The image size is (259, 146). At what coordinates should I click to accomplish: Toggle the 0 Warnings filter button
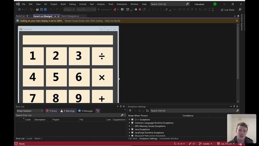[x=68, y=111]
